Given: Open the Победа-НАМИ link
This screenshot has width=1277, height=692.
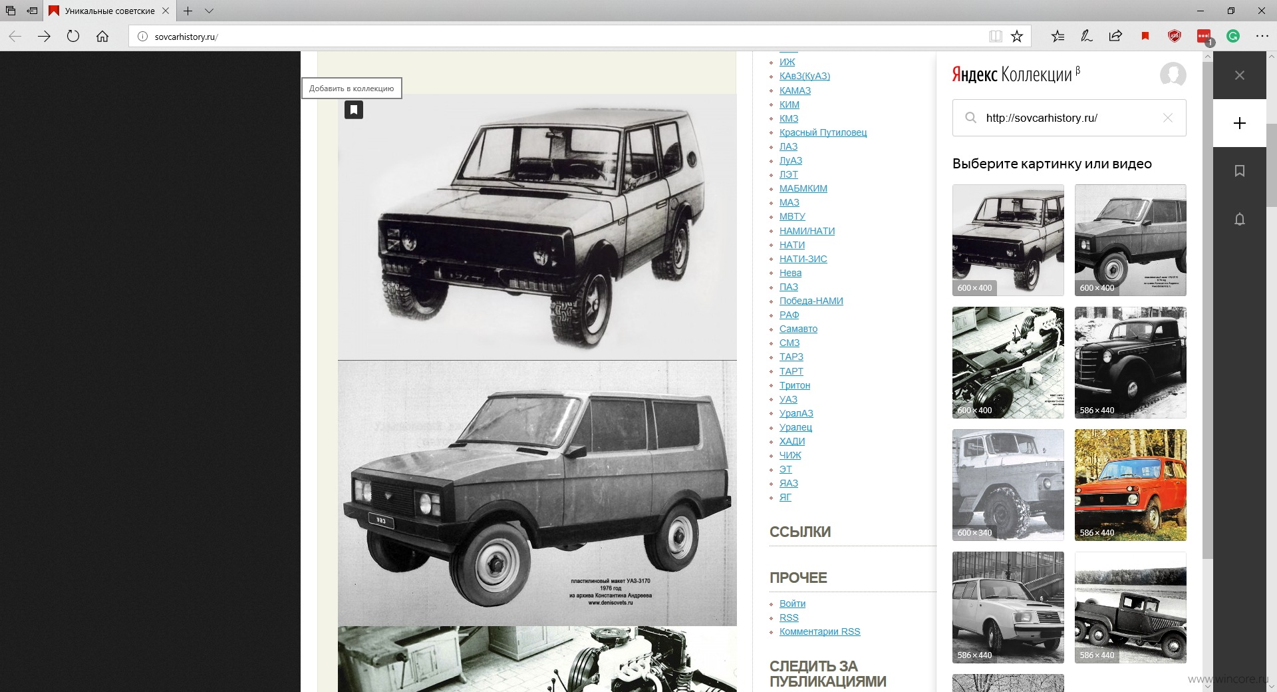Looking at the screenshot, I should [811, 301].
